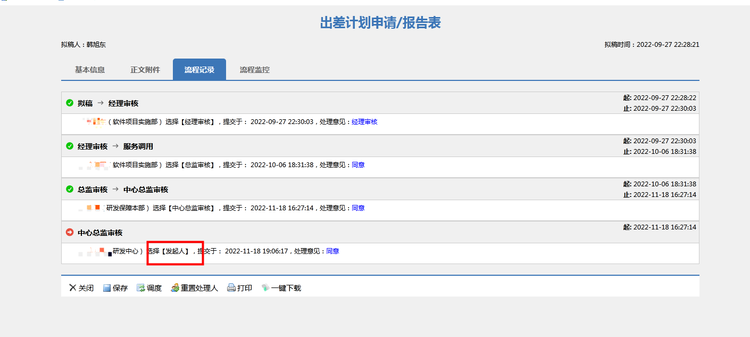750x337 pixels.
Task: Open the 同意 link in 总监审核 row
Action: coord(358,165)
